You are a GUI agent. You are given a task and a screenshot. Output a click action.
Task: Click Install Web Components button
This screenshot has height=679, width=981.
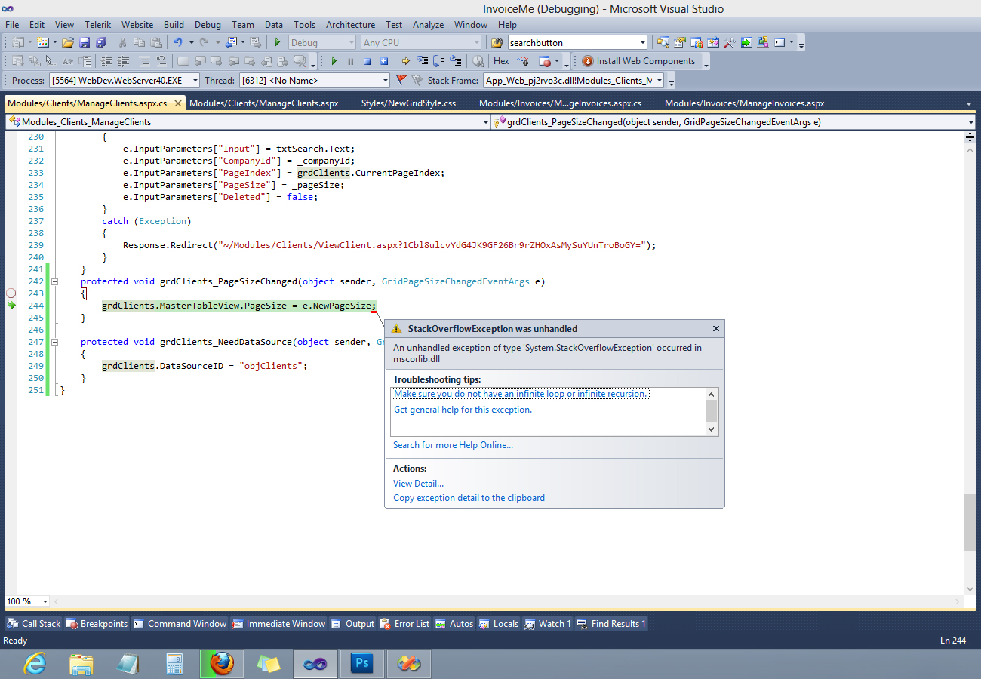[638, 61]
